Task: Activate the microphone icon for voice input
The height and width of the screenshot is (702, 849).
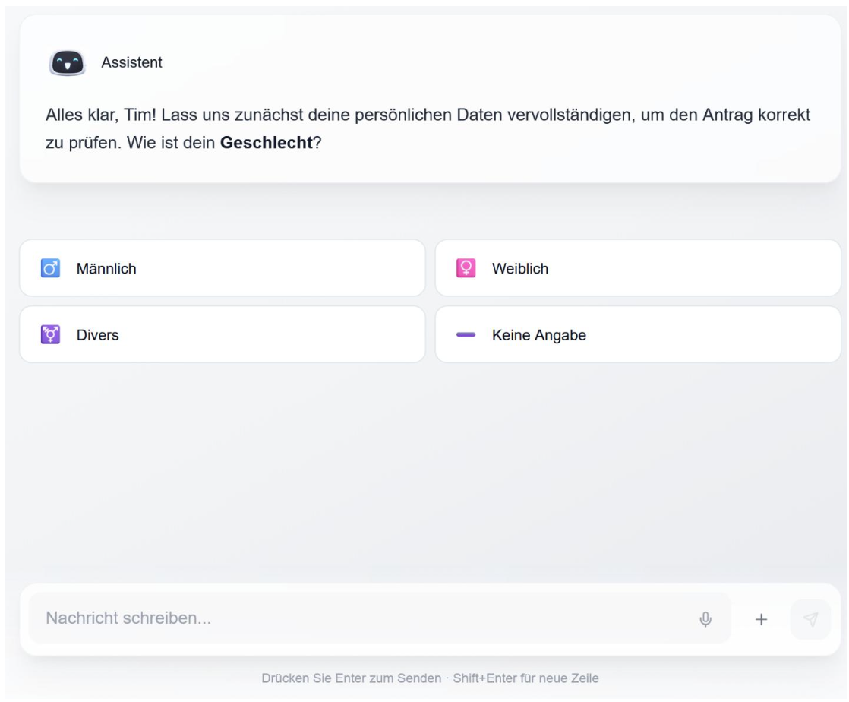Action: click(x=707, y=621)
